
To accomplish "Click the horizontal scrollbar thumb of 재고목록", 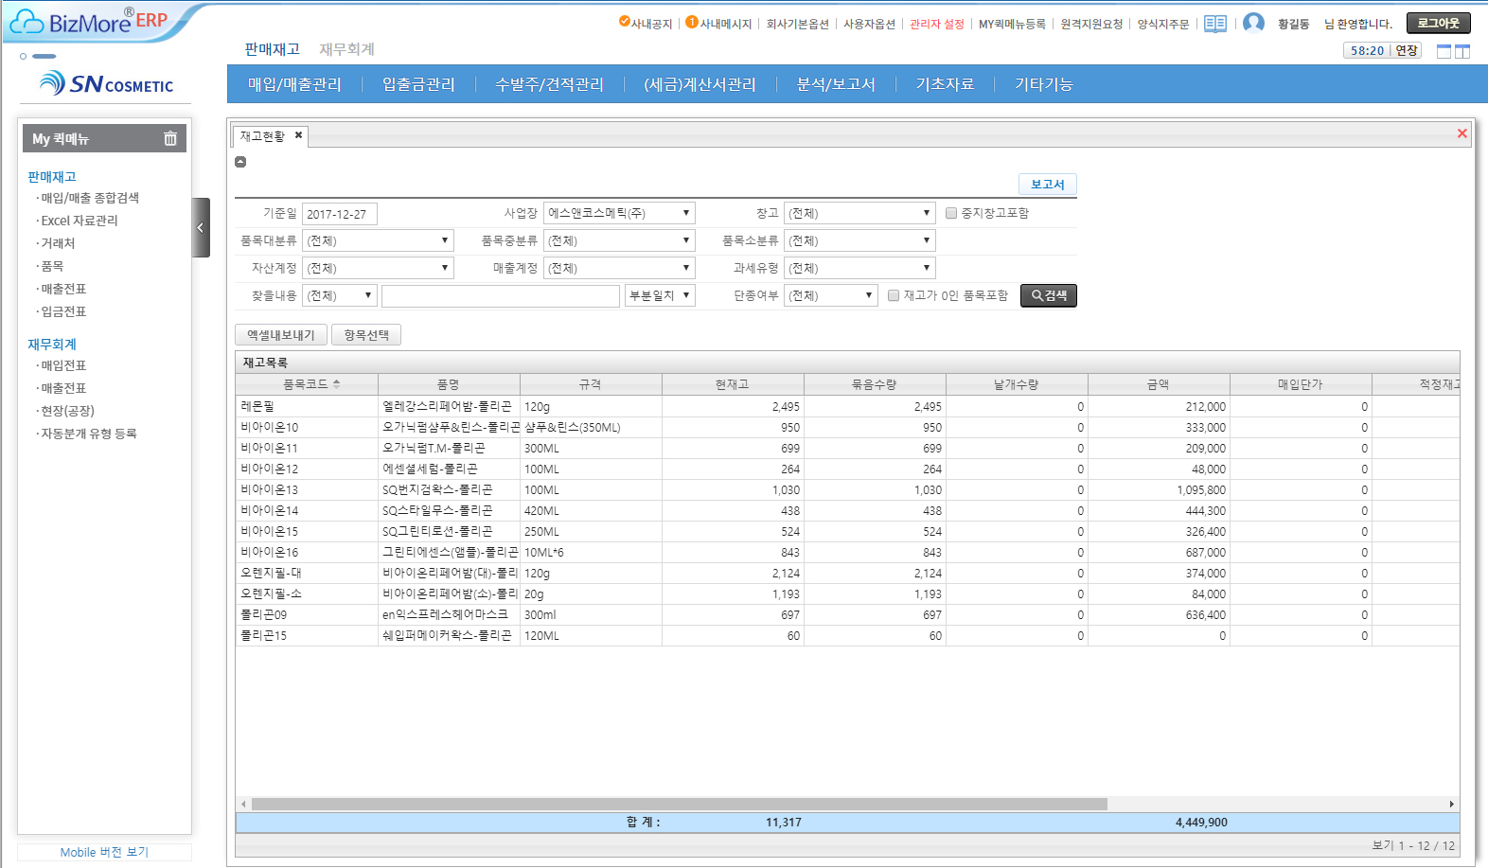I will pyautogui.click(x=679, y=804).
